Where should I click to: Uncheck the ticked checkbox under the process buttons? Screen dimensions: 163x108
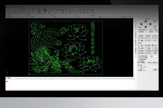(x=139, y=56)
